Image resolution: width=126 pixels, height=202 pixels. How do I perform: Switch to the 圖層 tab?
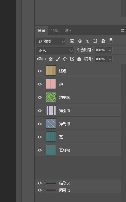point(41,31)
